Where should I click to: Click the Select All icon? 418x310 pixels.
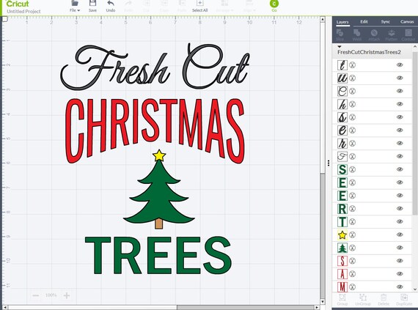click(199, 4)
